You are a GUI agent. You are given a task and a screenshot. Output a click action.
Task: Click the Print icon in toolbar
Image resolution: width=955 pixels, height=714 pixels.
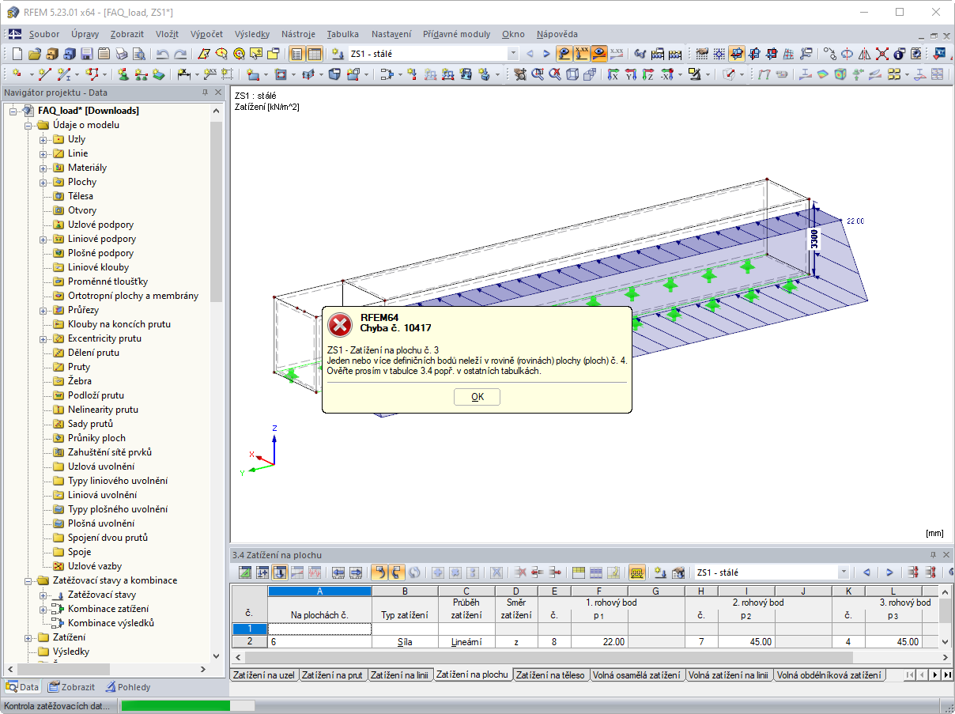coord(121,54)
